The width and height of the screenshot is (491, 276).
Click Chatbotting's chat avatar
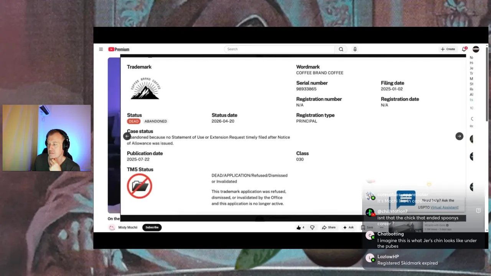[370, 236]
